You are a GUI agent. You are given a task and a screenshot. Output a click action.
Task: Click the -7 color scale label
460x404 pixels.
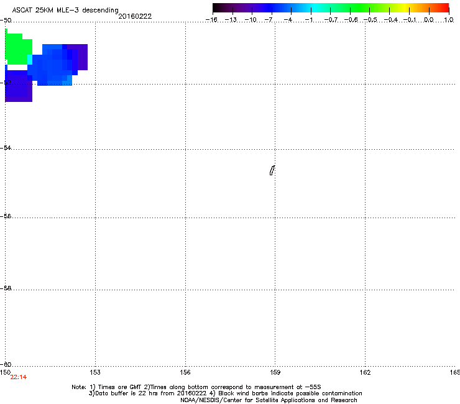268,20
